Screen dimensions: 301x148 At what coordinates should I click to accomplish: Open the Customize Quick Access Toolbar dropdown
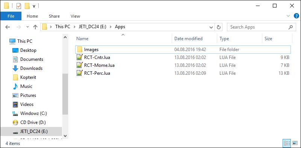point(34,6)
